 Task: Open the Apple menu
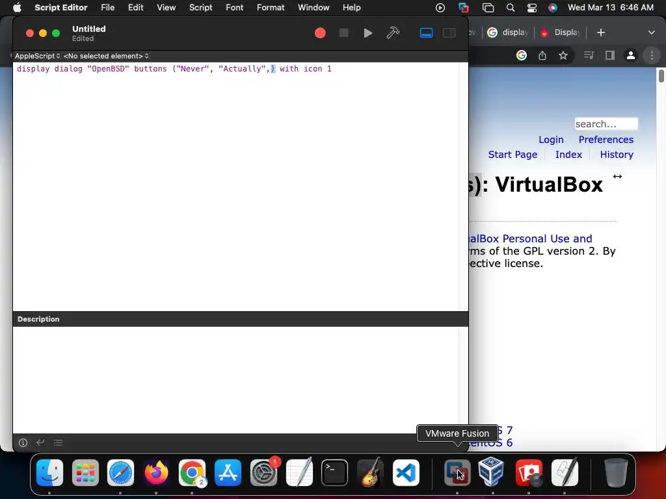[17, 8]
